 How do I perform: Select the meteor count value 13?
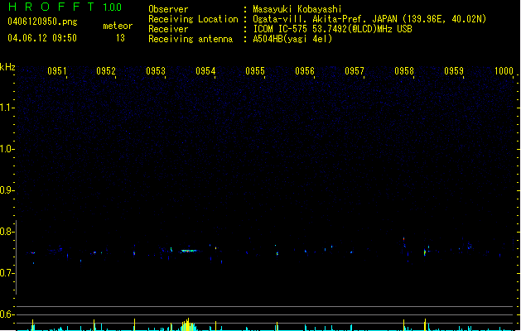click(120, 38)
